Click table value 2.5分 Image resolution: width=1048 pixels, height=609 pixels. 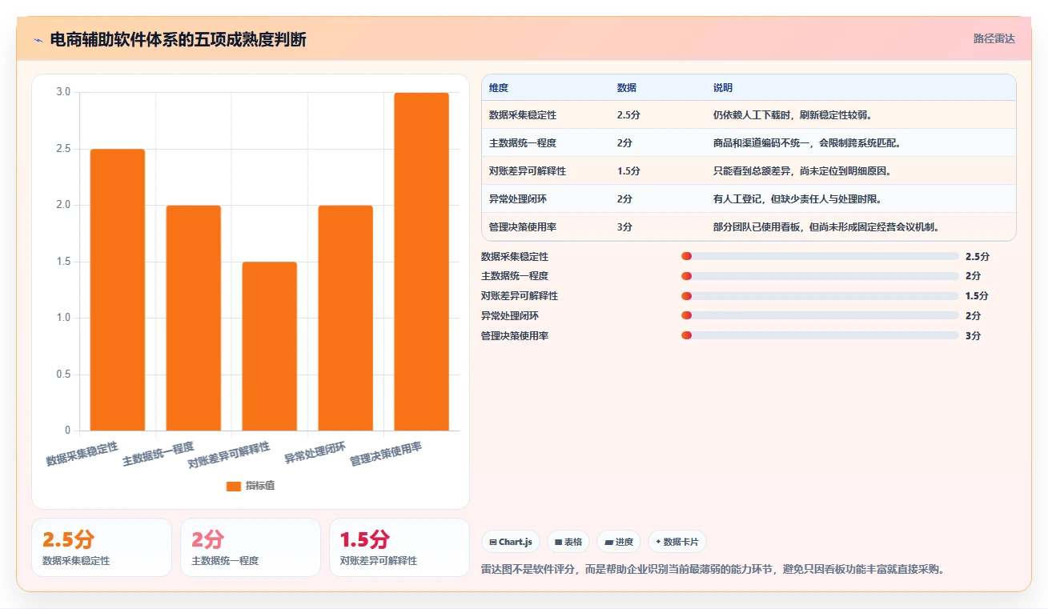[x=628, y=115]
